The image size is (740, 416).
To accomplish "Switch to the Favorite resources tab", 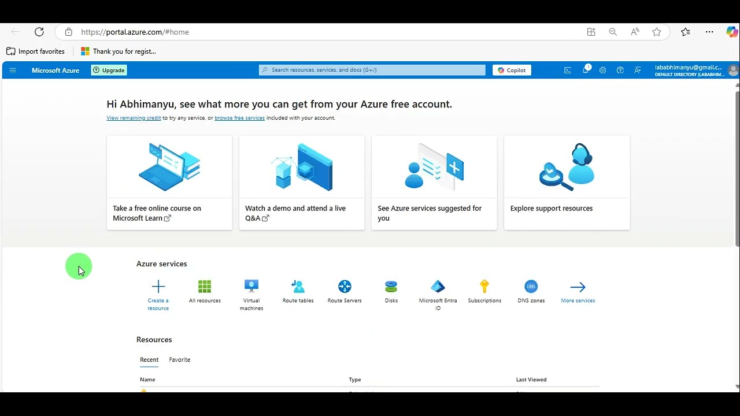I will (179, 359).
